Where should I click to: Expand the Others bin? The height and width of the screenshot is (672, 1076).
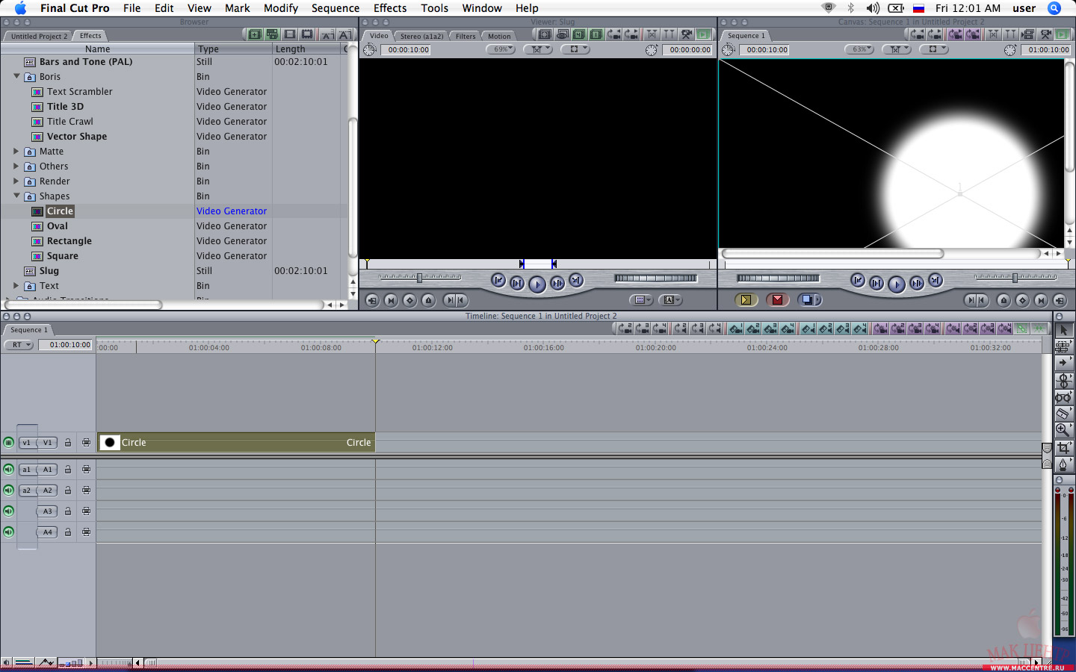(16, 166)
